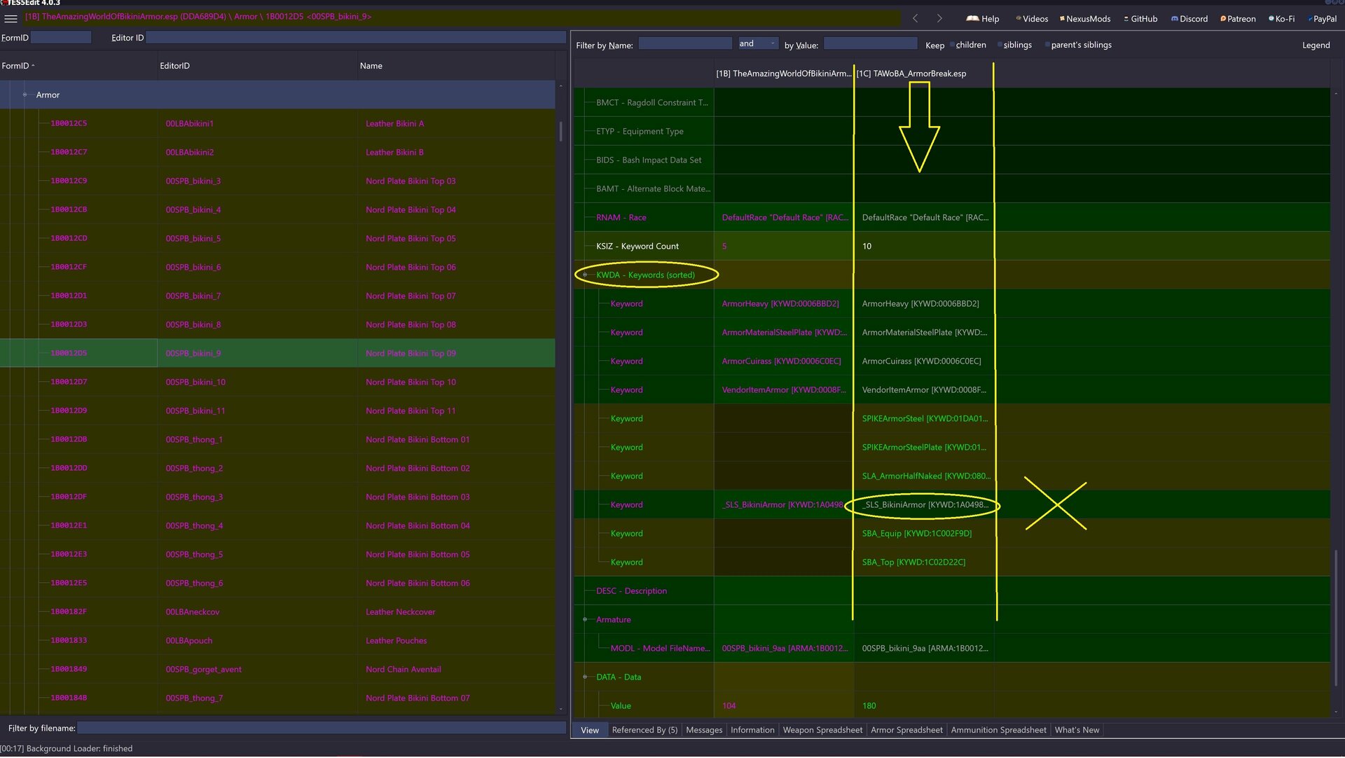Toggle the parent's siblings checkbox
The width and height of the screenshot is (1345, 758).
[1047, 45]
